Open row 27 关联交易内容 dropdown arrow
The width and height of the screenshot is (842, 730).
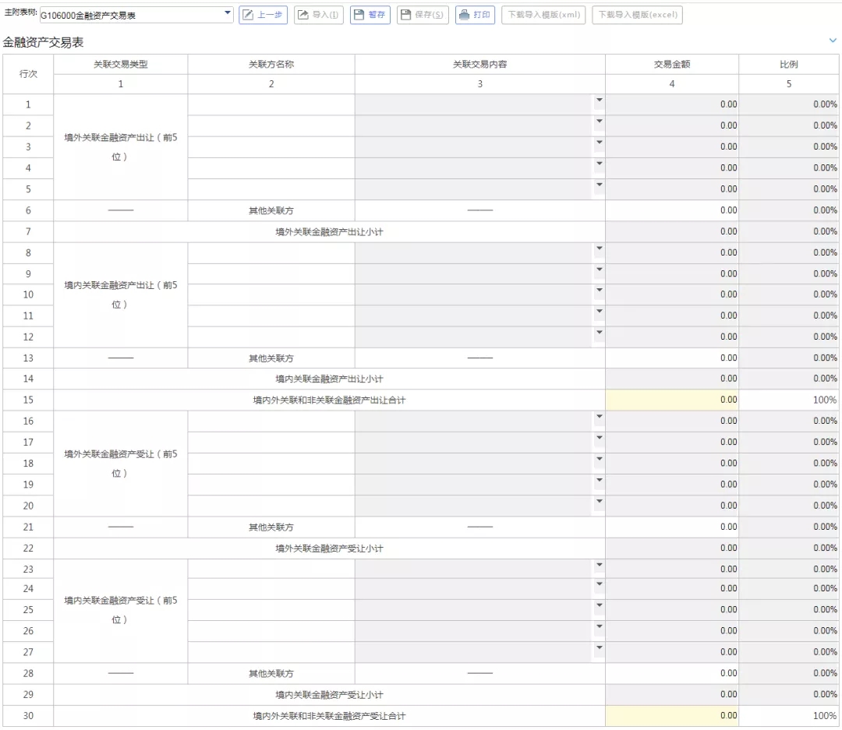click(x=599, y=648)
